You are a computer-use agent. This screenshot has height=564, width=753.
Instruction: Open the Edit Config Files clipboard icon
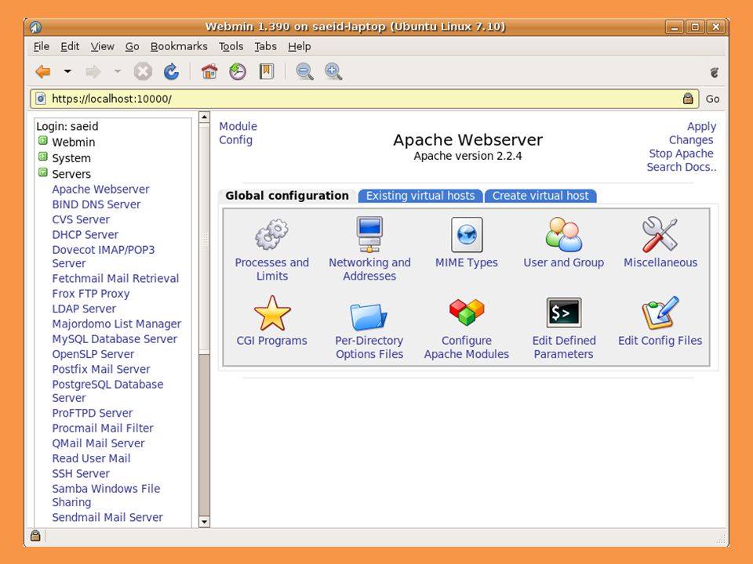660,313
